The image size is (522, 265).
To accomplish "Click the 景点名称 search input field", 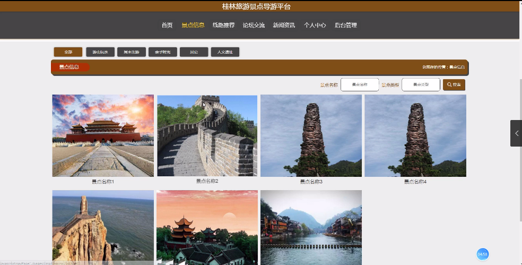I will [x=360, y=84].
